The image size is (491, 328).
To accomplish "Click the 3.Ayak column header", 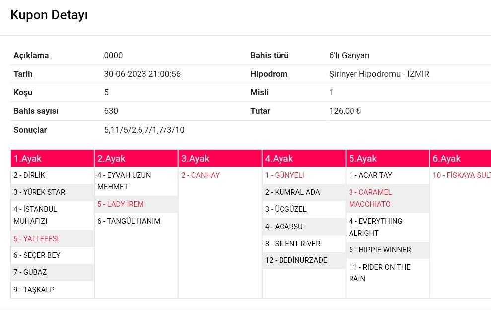I will pyautogui.click(x=220, y=159).
